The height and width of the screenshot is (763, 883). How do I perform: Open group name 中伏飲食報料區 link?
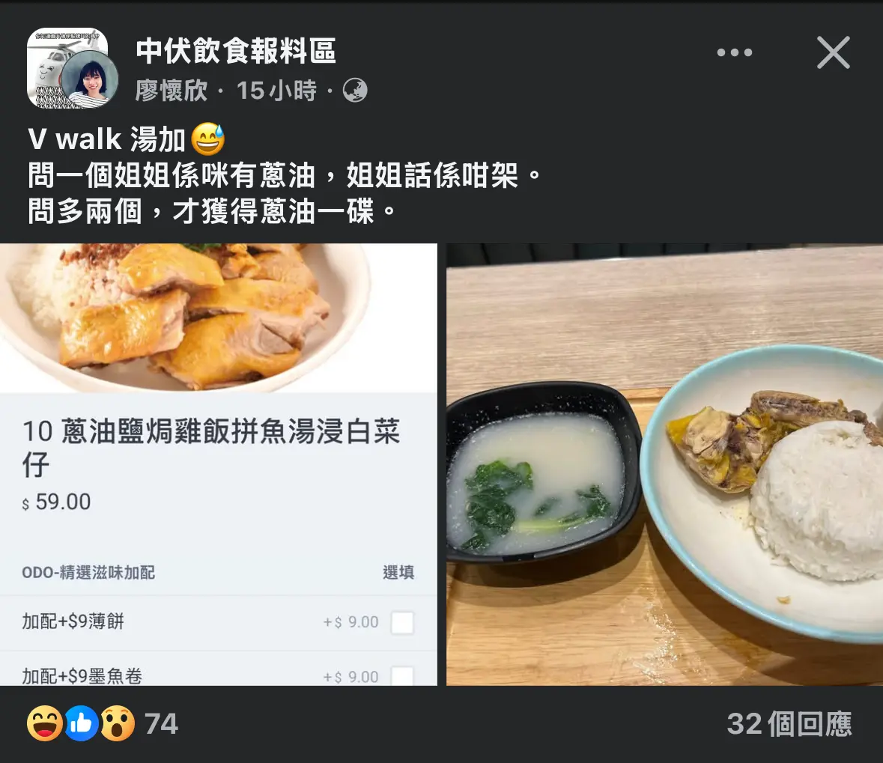(236, 51)
